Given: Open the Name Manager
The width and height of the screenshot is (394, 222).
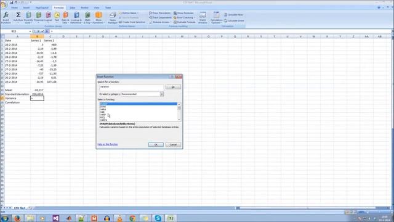Looking at the screenshot, I should pyautogui.click(x=113, y=18).
